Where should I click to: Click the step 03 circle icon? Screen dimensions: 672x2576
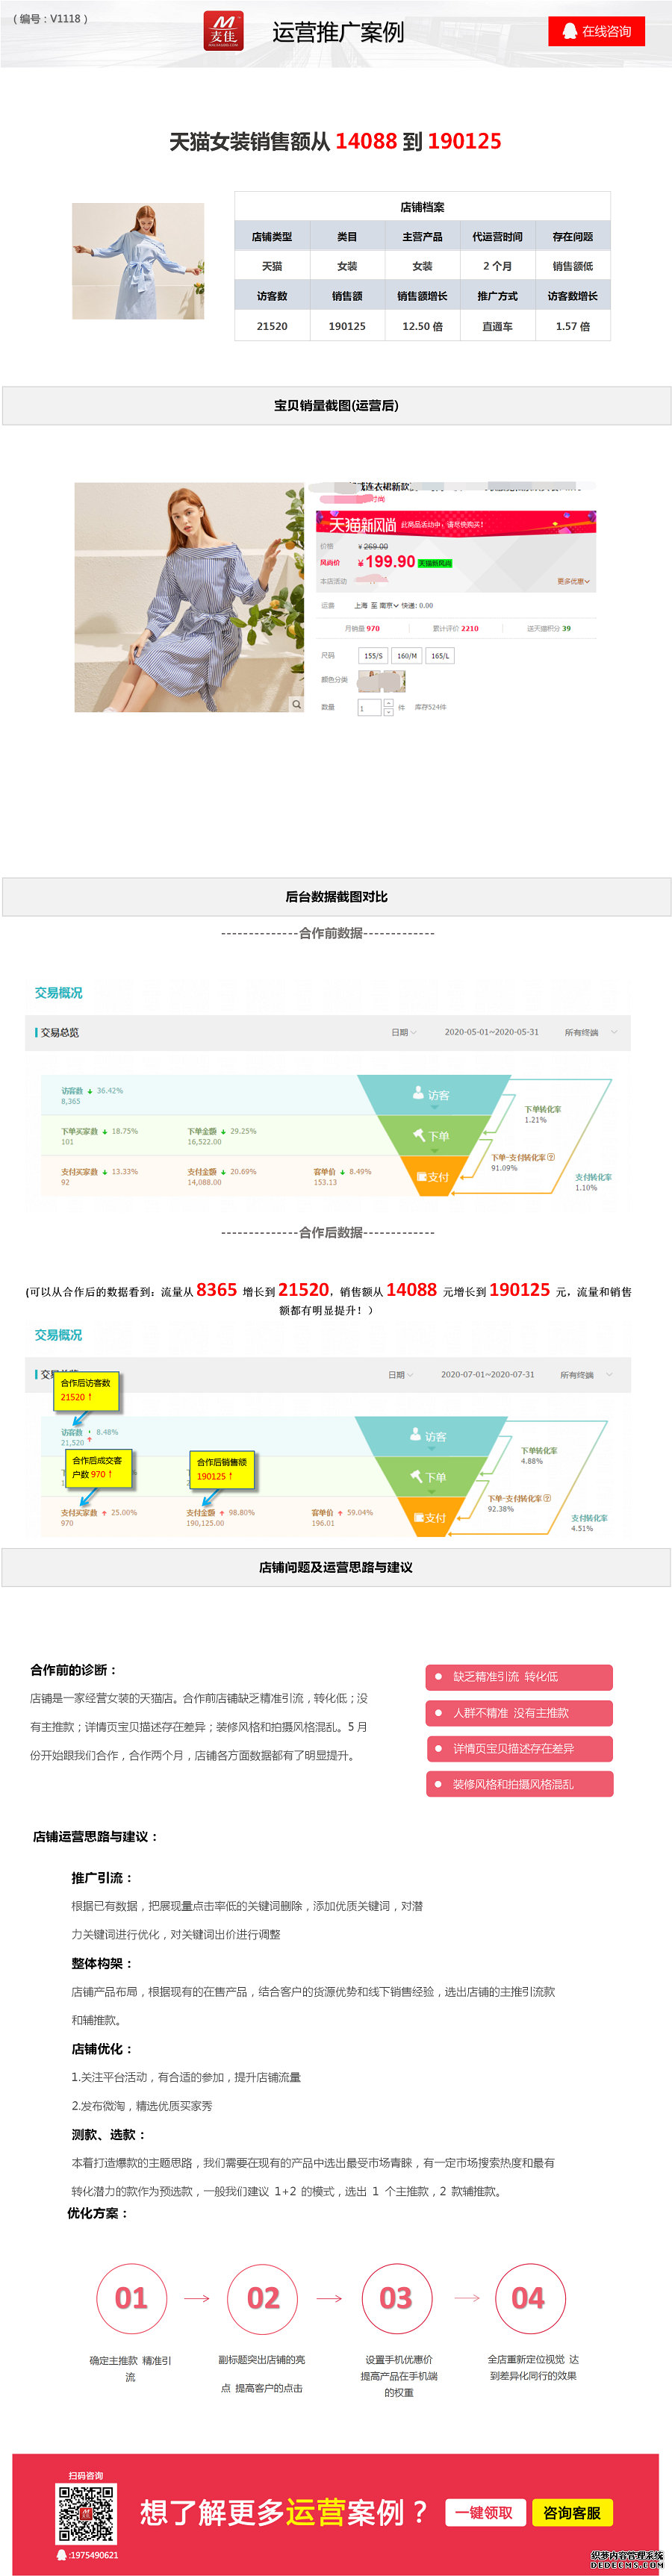click(x=396, y=2298)
